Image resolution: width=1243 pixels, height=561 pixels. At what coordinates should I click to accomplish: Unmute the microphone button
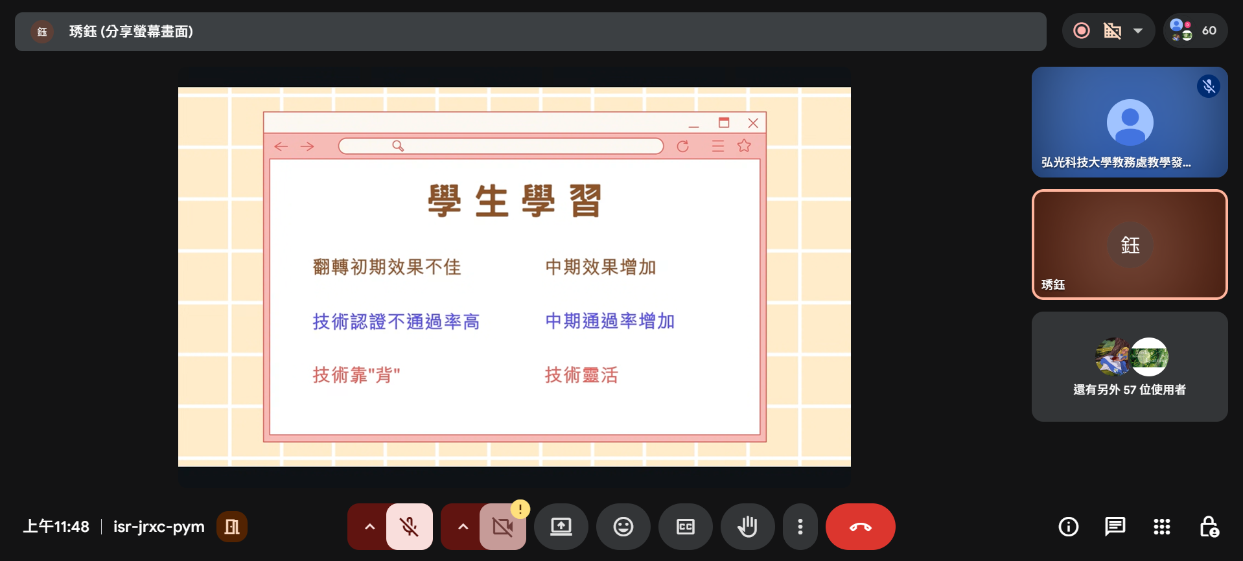tap(409, 527)
